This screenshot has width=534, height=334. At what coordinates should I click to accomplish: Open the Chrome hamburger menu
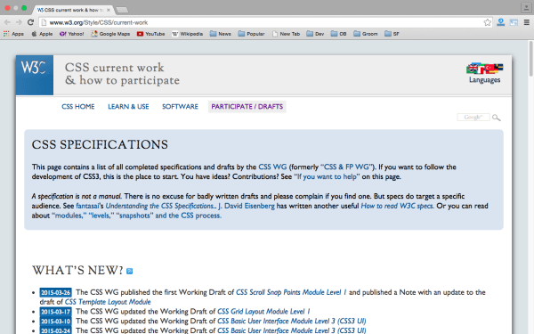[x=527, y=22]
